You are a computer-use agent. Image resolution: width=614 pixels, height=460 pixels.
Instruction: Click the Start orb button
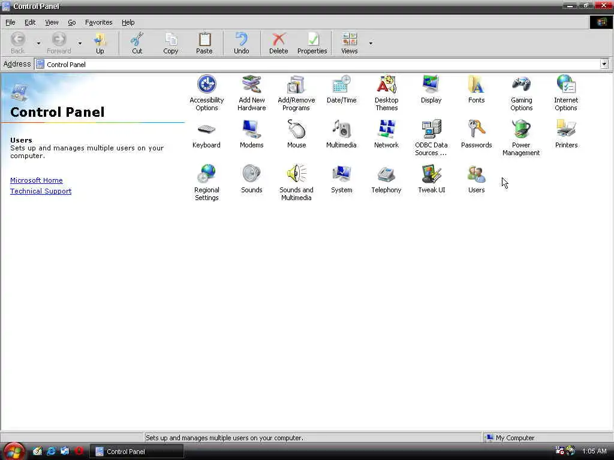[14, 451]
